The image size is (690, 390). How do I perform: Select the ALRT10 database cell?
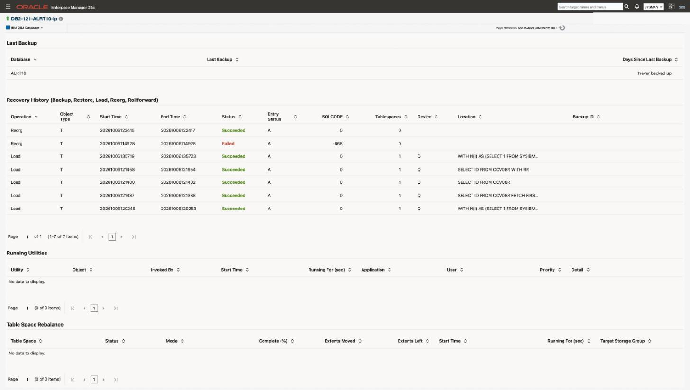coord(18,73)
